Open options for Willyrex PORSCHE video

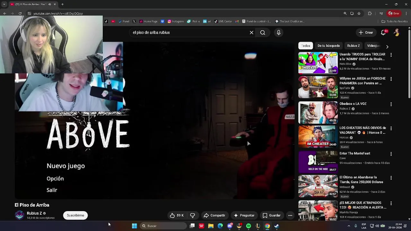391,79
